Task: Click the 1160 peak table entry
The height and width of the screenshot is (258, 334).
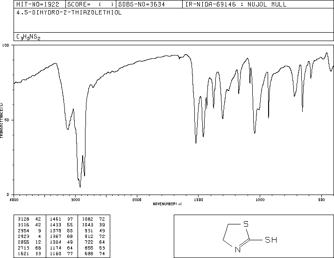Action: (x=61, y=253)
